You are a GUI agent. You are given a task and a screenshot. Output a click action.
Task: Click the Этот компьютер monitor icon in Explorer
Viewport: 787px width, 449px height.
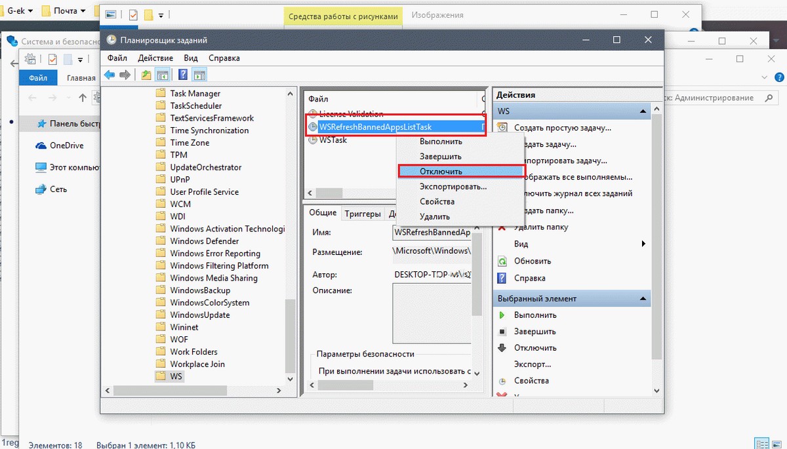pos(40,167)
